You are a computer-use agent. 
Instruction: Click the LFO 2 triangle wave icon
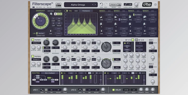[x=80, y=90]
